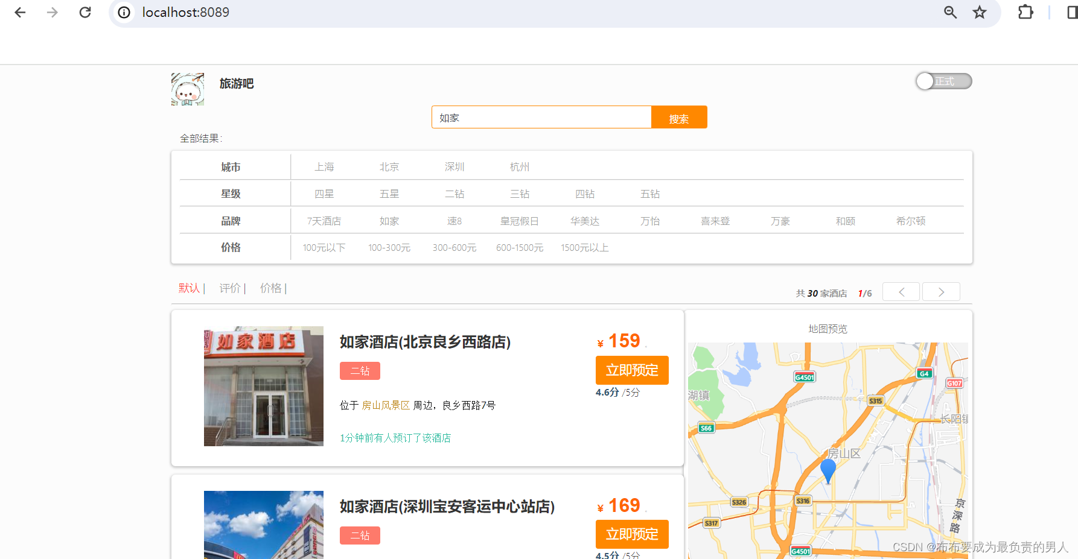This screenshot has height=559, width=1078.
Task: Select the 四钻 rating filter
Action: 585,194
